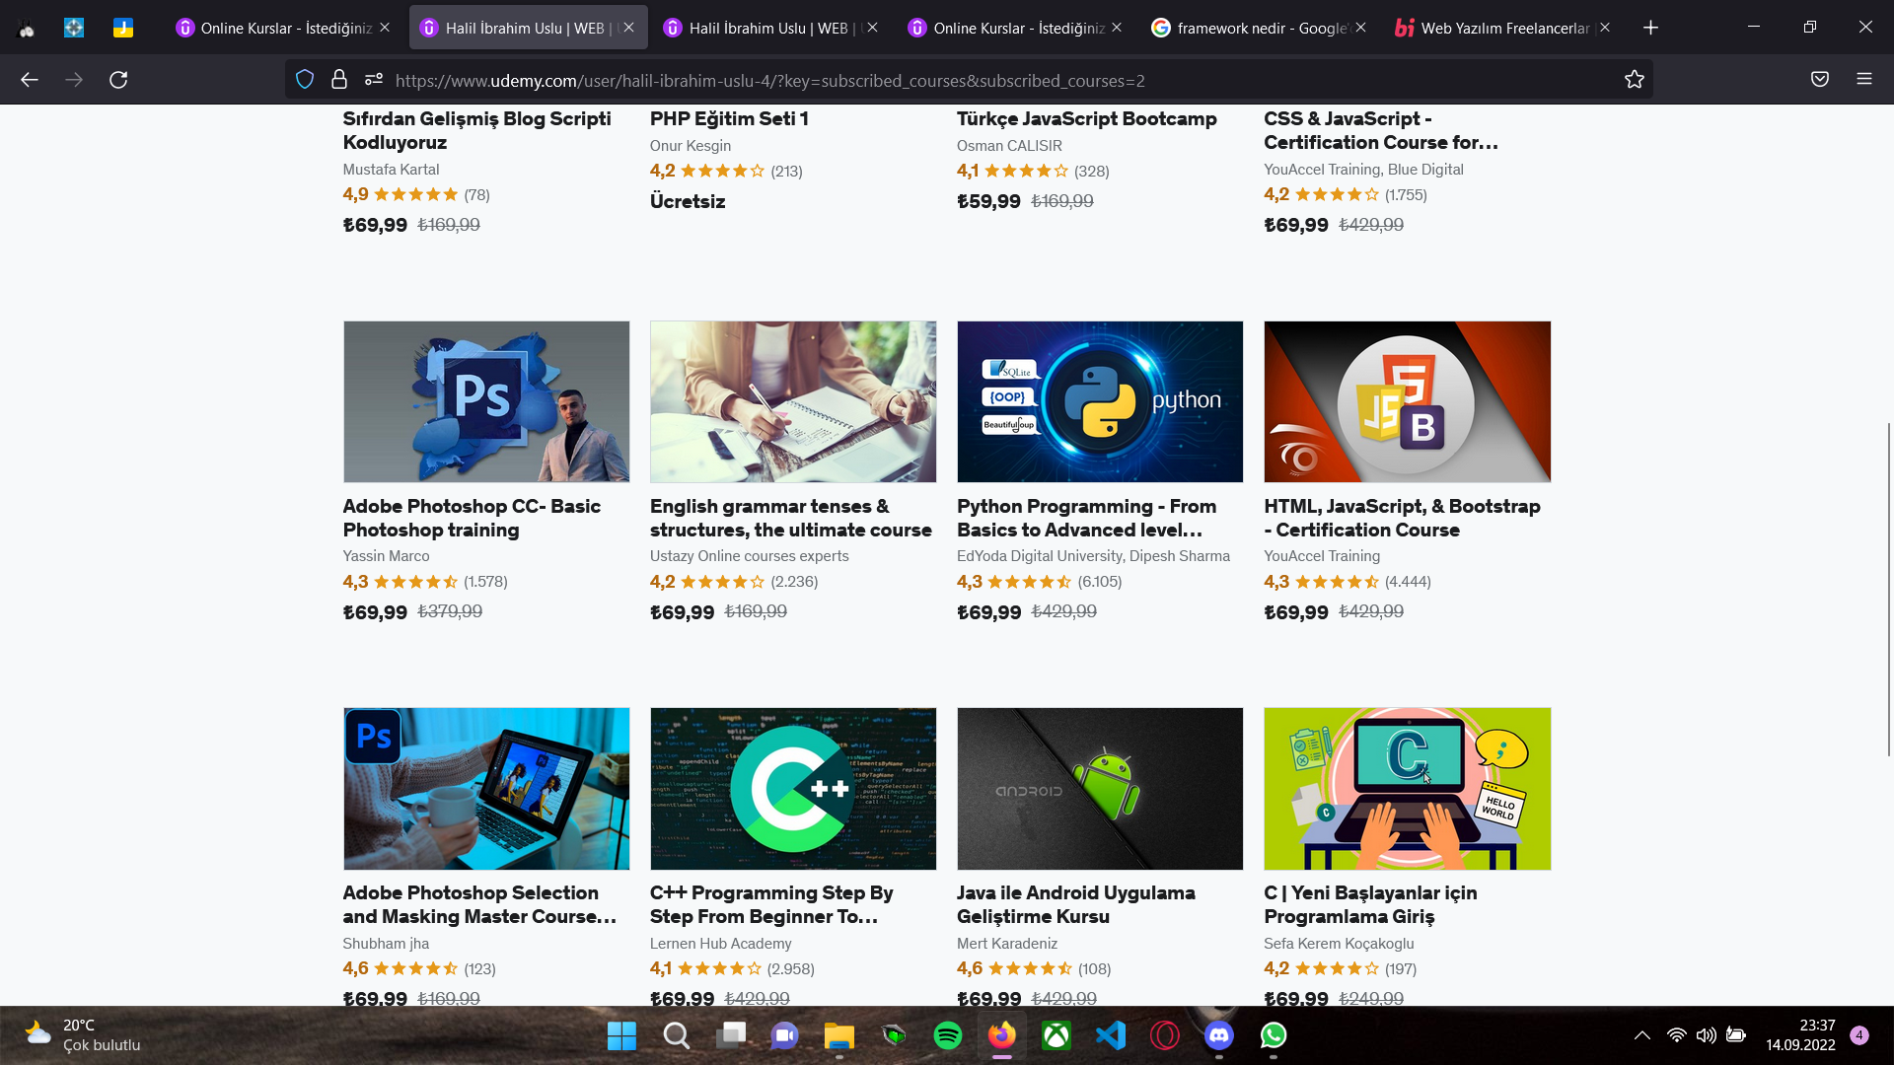Open Sıfırdan Gelişmiş Blog Scripti Kodluyoruz course
This screenshot has height=1065, width=1894.
pyautogui.click(x=476, y=130)
